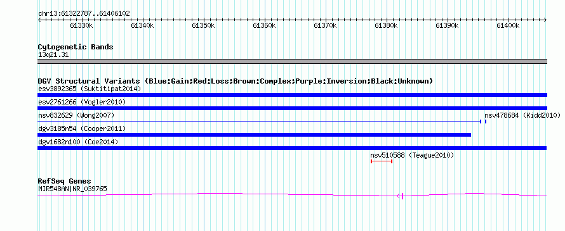Click the ruler's right arrowhead
Image resolution: width=565 pixels, height=231 pixels.
(x=545, y=20)
